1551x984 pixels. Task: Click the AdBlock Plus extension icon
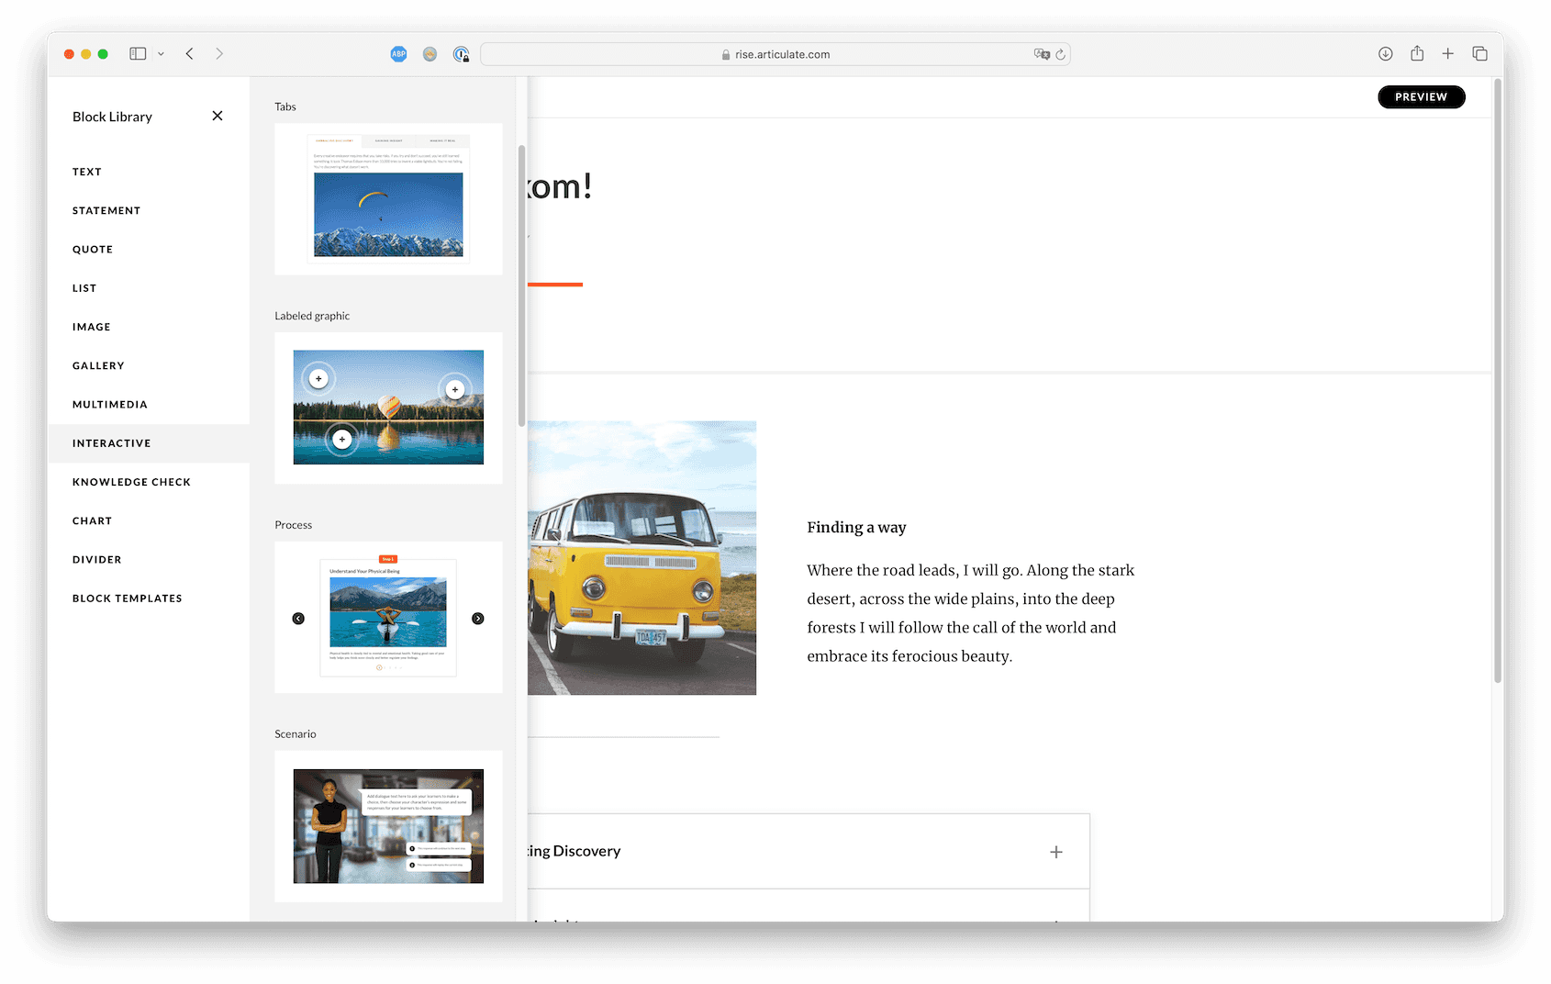coord(398,53)
